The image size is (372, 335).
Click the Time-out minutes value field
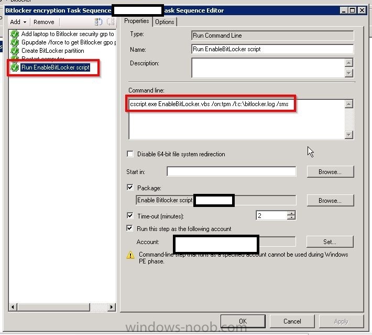pyautogui.click(x=271, y=215)
